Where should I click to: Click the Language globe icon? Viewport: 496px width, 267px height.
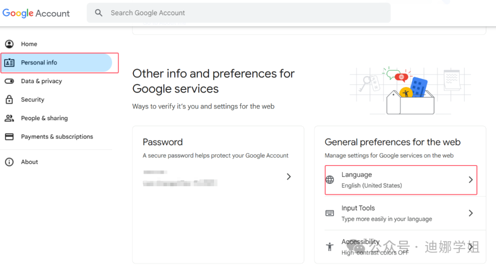click(330, 180)
